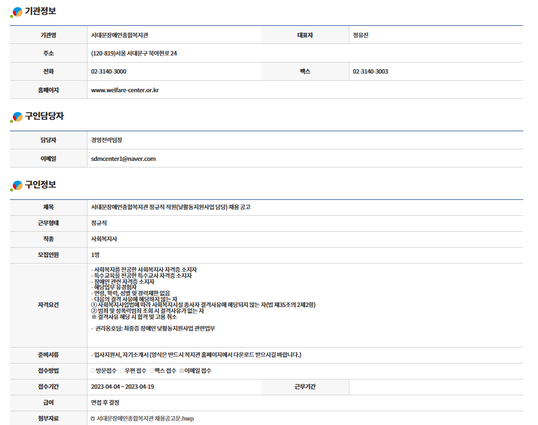The image size is (538, 425).
Task: Open the 서대문장애인종합복지관 채용공고문.hwp attachment
Action: (145, 418)
